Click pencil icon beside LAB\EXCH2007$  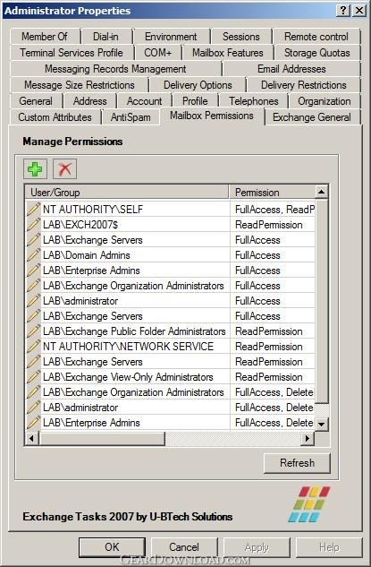click(33, 224)
